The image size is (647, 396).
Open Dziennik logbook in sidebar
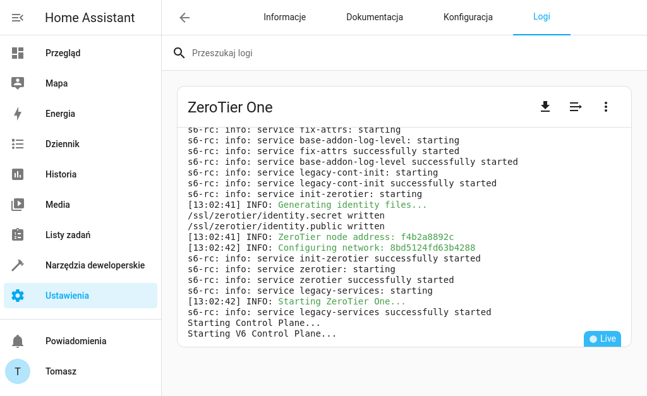pos(62,144)
